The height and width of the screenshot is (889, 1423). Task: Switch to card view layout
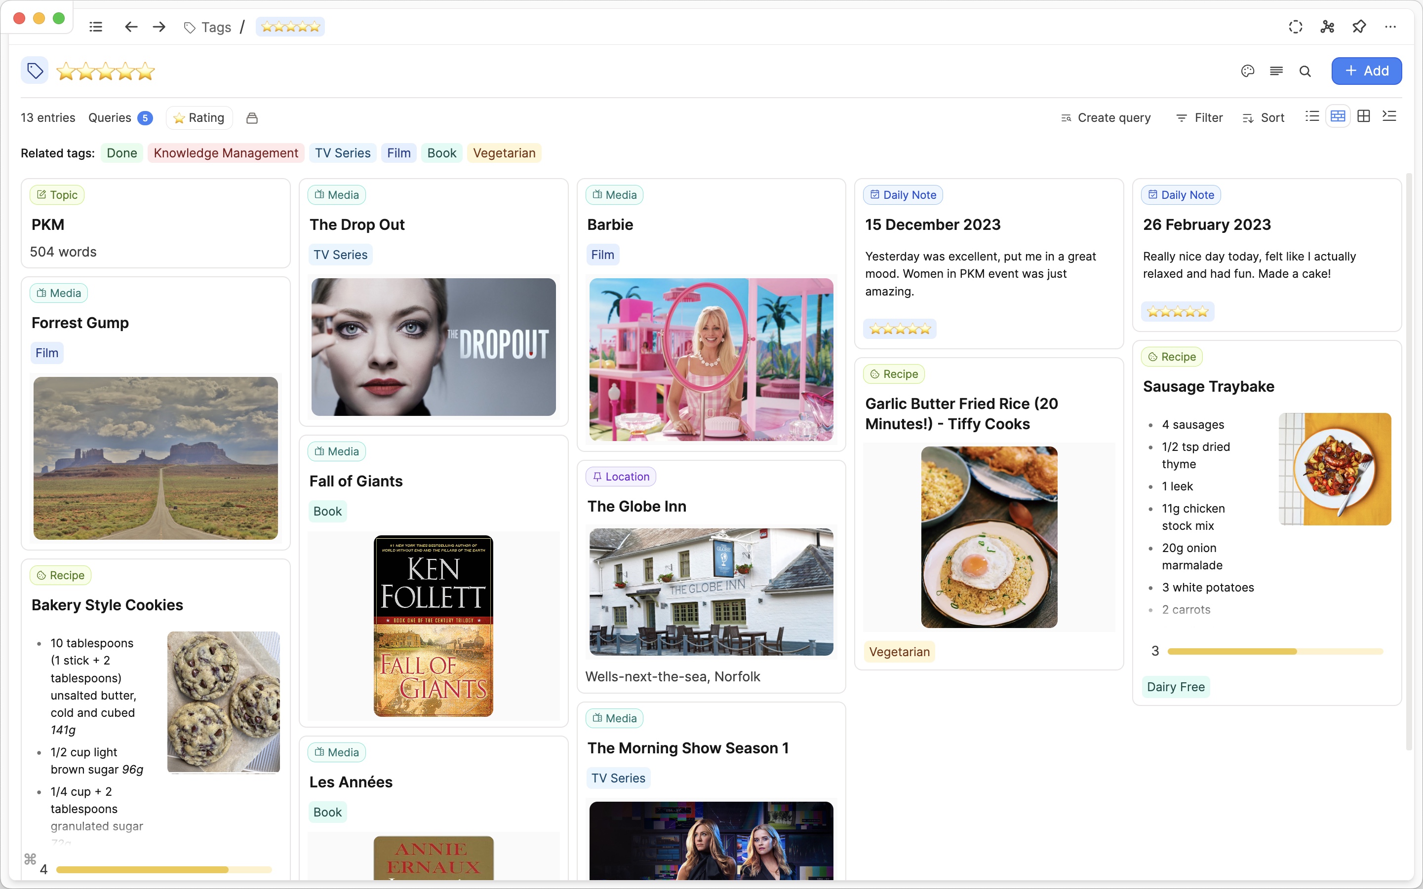tap(1338, 116)
